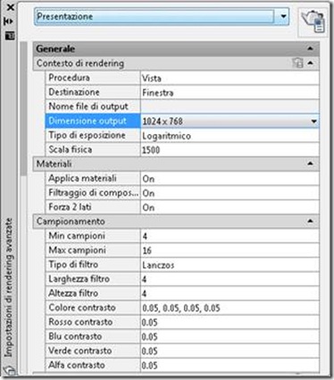This screenshot has width=334, height=380.
Task: Edit the Scala fisica 1500 value
Action: point(230,150)
